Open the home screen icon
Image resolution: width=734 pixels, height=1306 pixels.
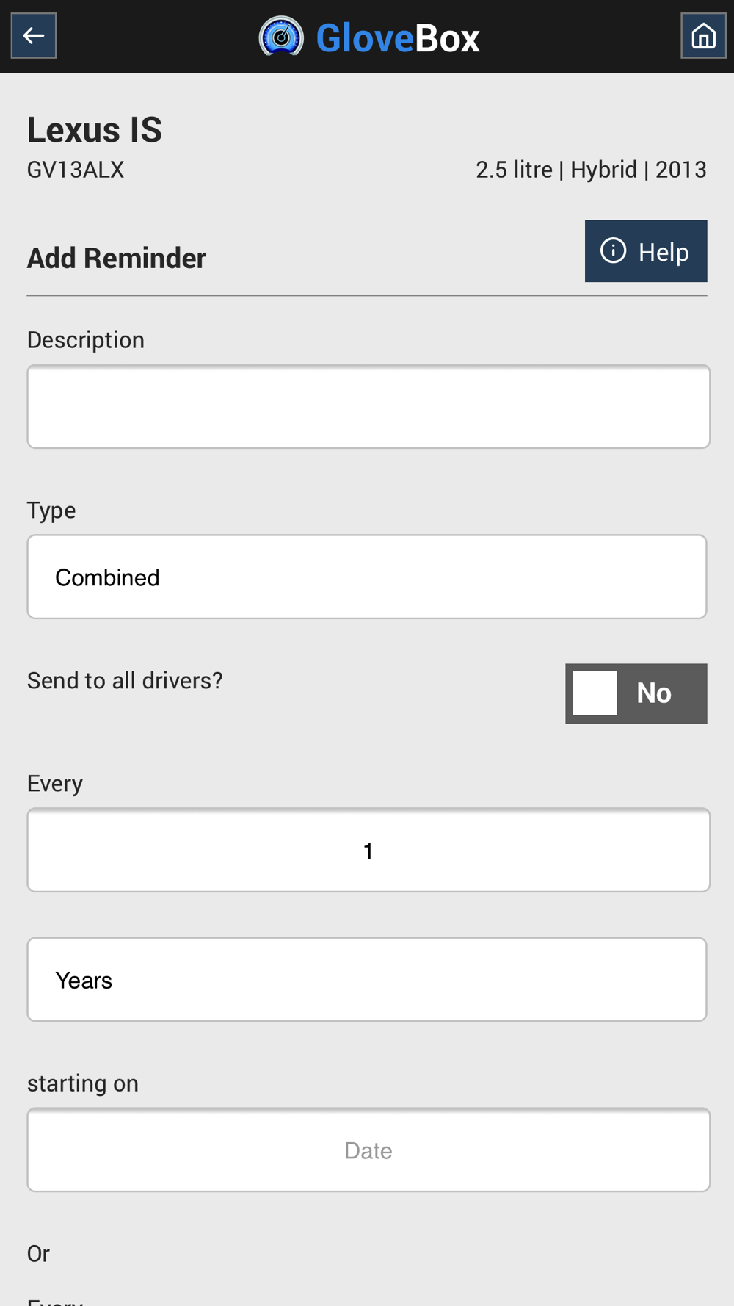pos(703,35)
